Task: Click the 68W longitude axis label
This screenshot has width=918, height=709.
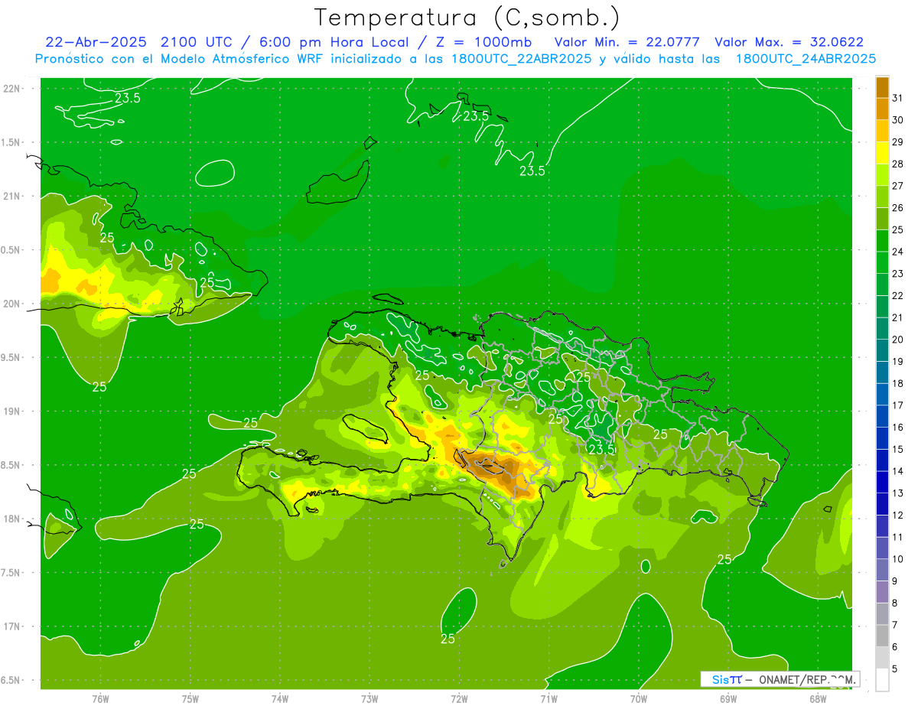Action: coord(818,699)
